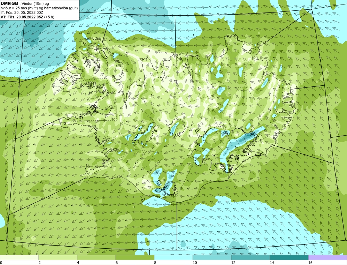Click the 12–14 m/s teal legend swatch
The image size is (347, 265).
tap(250, 257)
